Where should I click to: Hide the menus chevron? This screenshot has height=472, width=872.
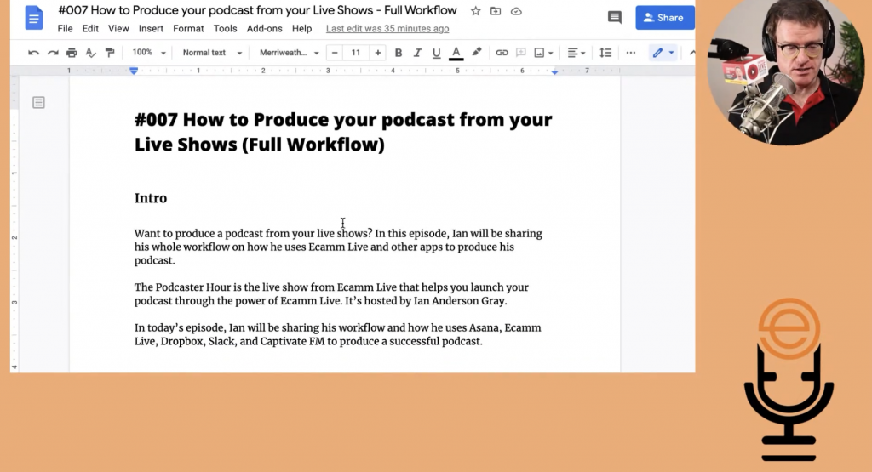(x=691, y=53)
